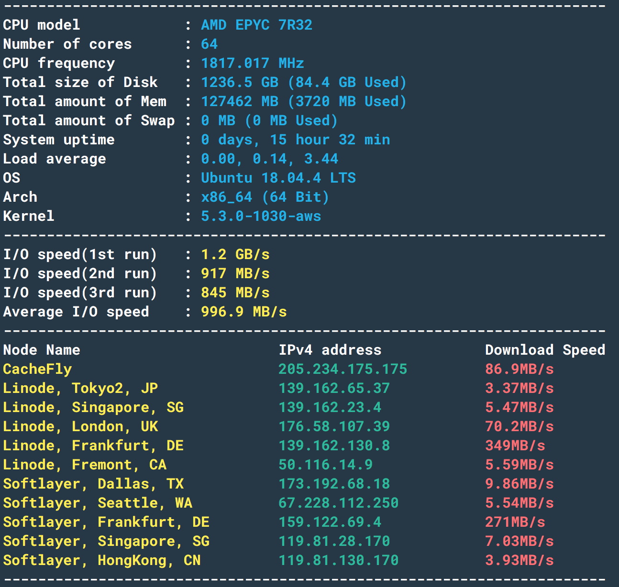The height and width of the screenshot is (587, 619).
Task: Click the IP address 176.58.107.39
Action: (x=334, y=426)
